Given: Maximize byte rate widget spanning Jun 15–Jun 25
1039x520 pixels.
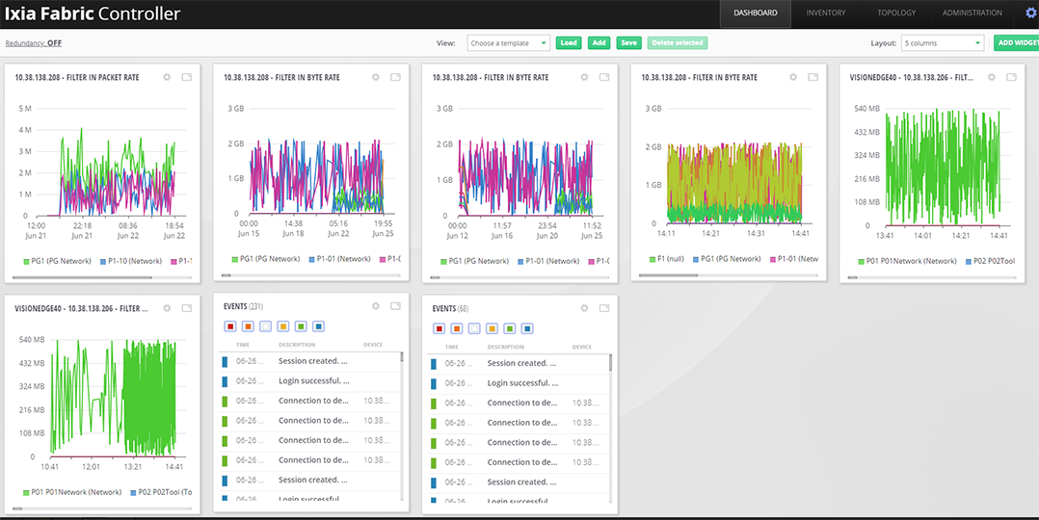Looking at the screenshot, I should 395,77.
